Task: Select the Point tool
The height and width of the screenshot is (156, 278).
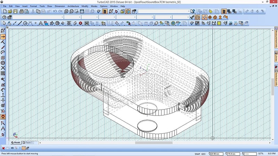Action: coord(35,23)
